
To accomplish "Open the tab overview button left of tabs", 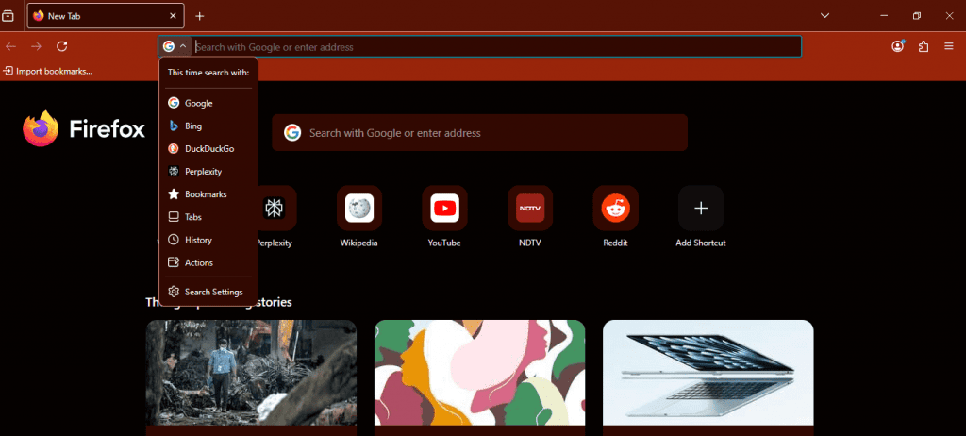I will (x=8, y=16).
